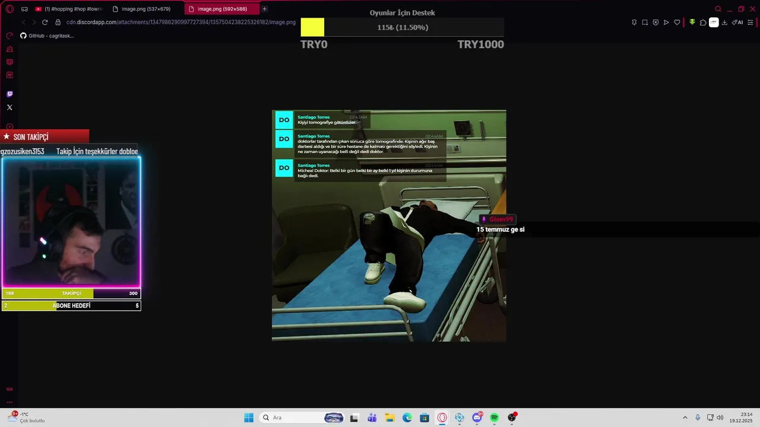
Task: Click the Gloin99 chat username
Action: coord(501,219)
